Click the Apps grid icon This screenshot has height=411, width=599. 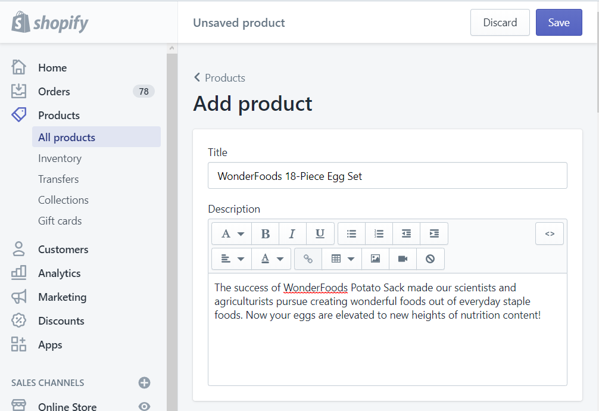(x=18, y=344)
